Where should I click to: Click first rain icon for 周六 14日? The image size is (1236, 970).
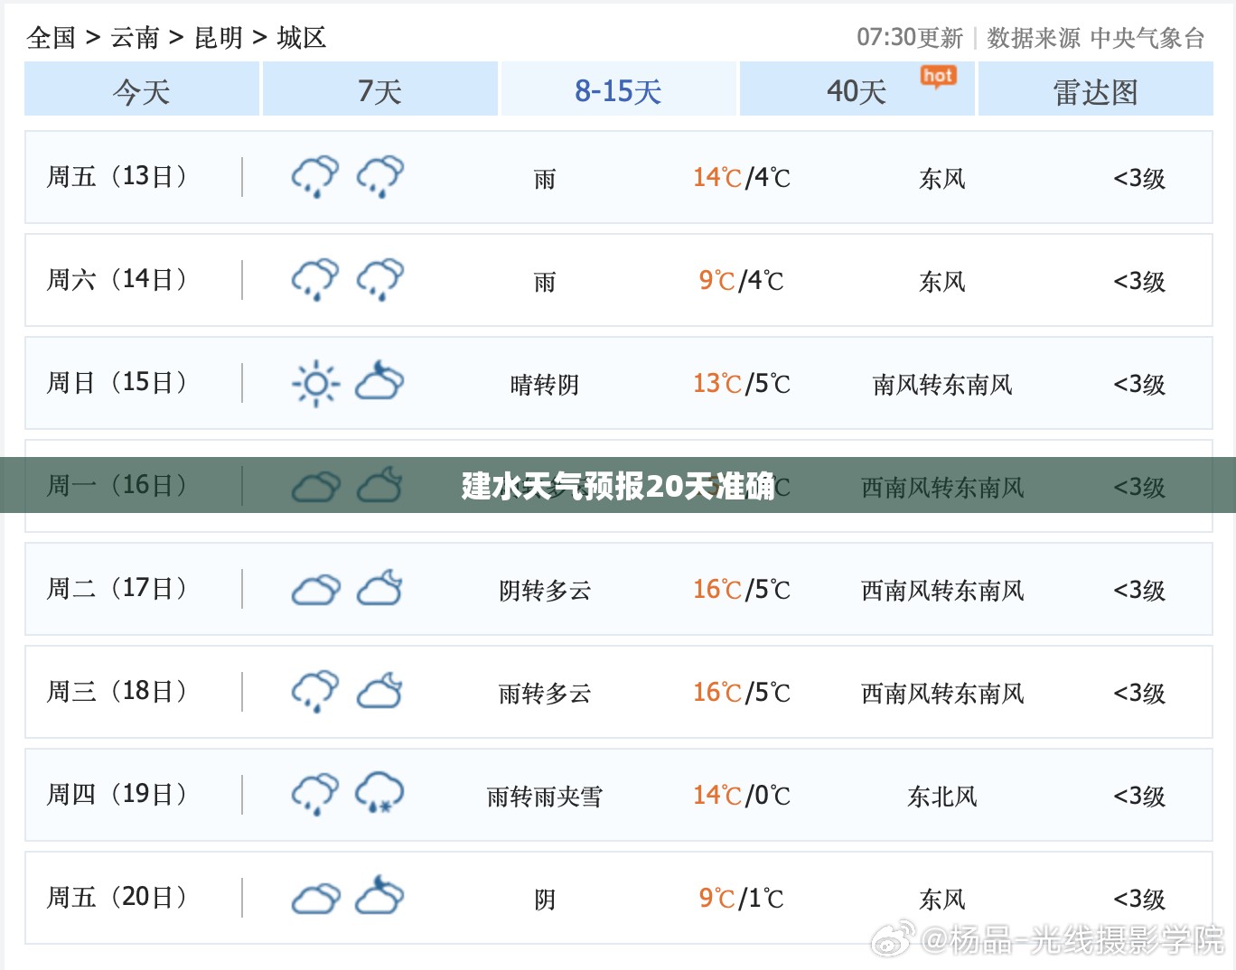click(315, 280)
